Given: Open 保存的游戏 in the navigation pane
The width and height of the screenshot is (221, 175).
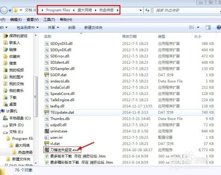Looking at the screenshot, I should click(18, 36).
